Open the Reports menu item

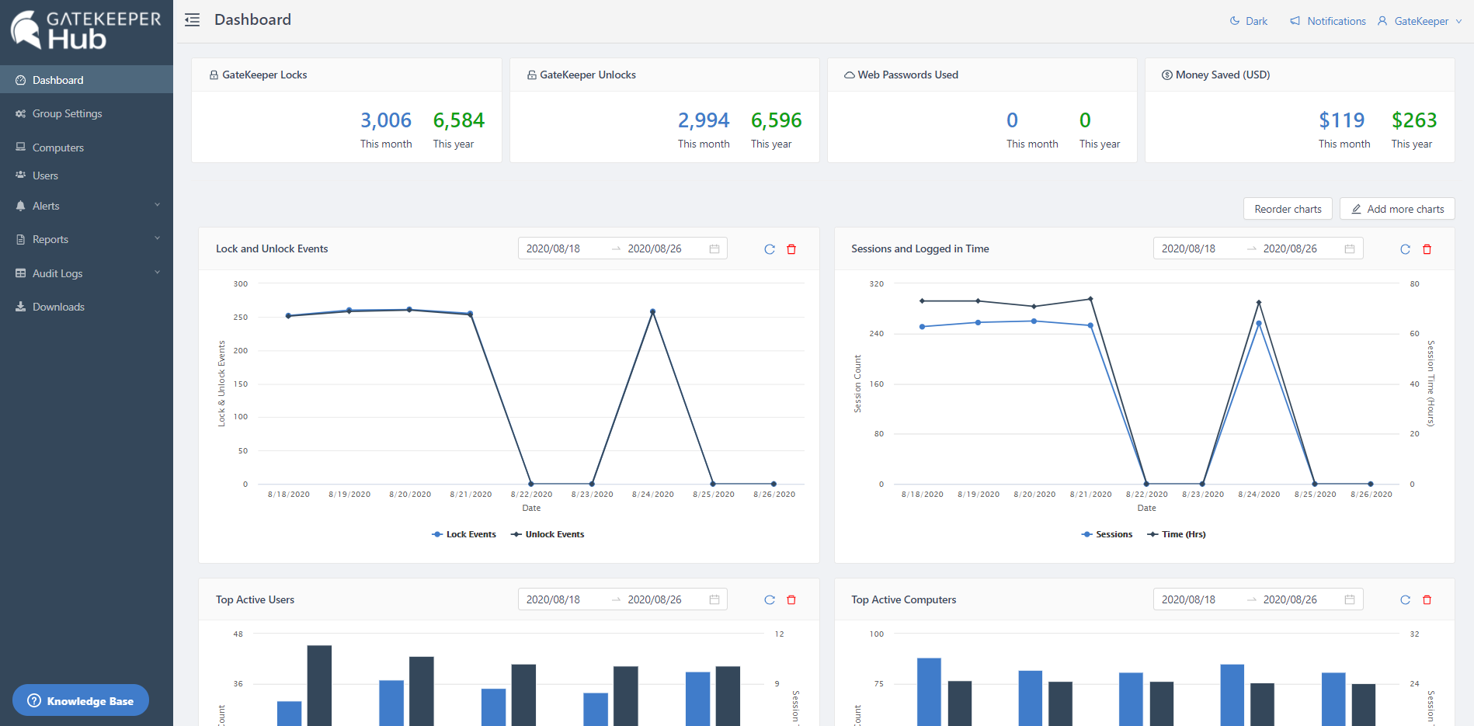point(86,239)
